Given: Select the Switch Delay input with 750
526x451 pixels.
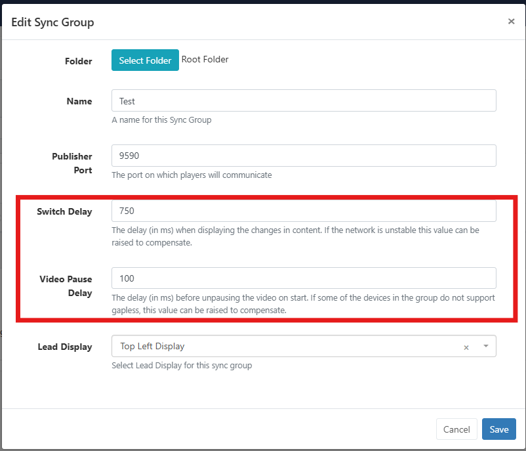Looking at the screenshot, I should pyautogui.click(x=304, y=211).
